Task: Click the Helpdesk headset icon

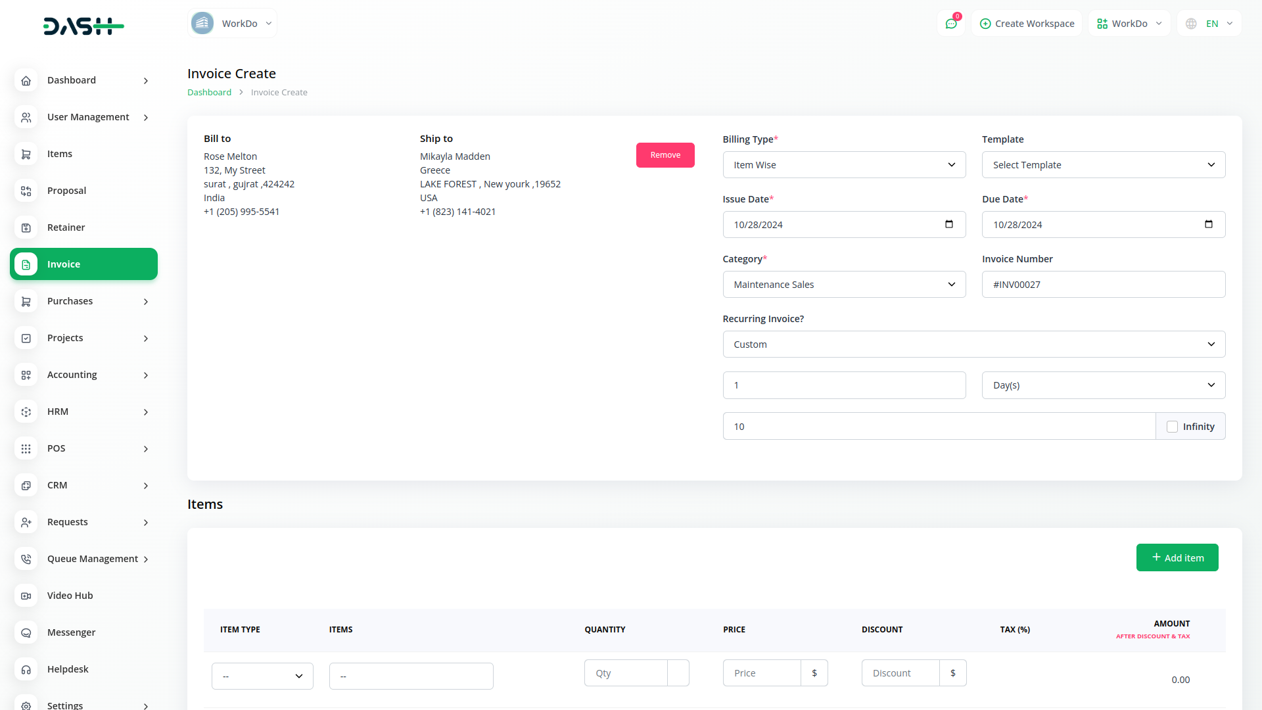Action: [26, 669]
